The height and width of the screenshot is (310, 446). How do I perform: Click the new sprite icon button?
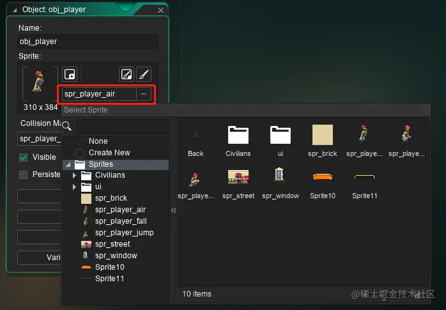click(70, 75)
